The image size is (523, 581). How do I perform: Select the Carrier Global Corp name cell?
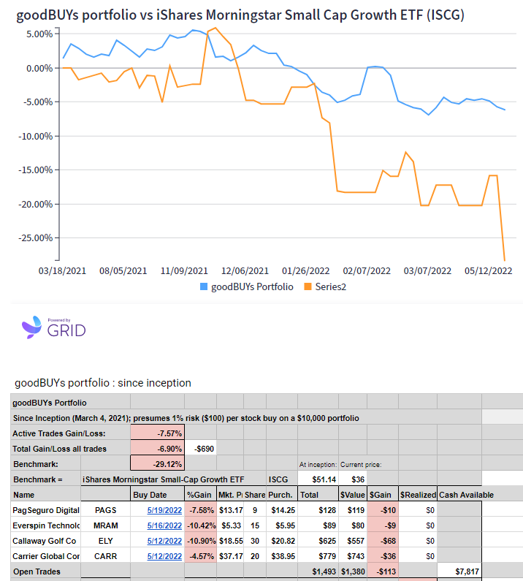[x=45, y=557]
